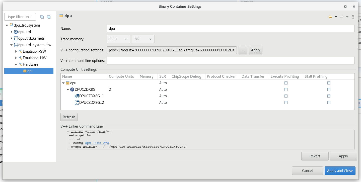Click the V++ command line options field
This screenshot has width=361, height=182.
(x=230, y=61)
